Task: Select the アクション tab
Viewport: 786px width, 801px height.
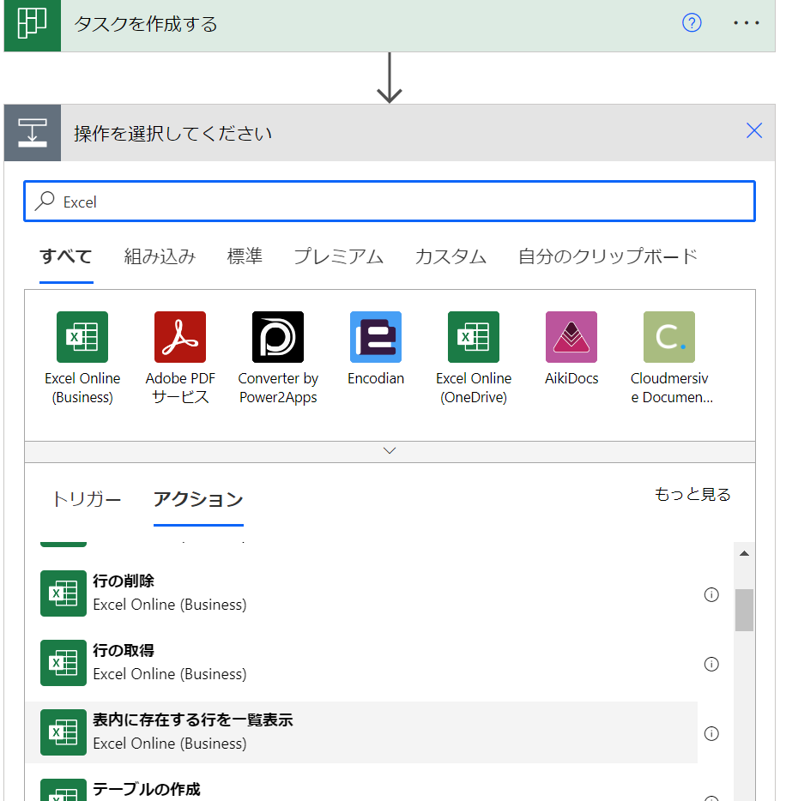Action: point(198,499)
